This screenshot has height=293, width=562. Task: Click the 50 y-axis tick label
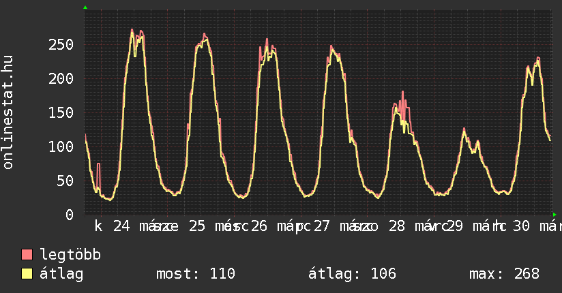[x=65, y=181]
